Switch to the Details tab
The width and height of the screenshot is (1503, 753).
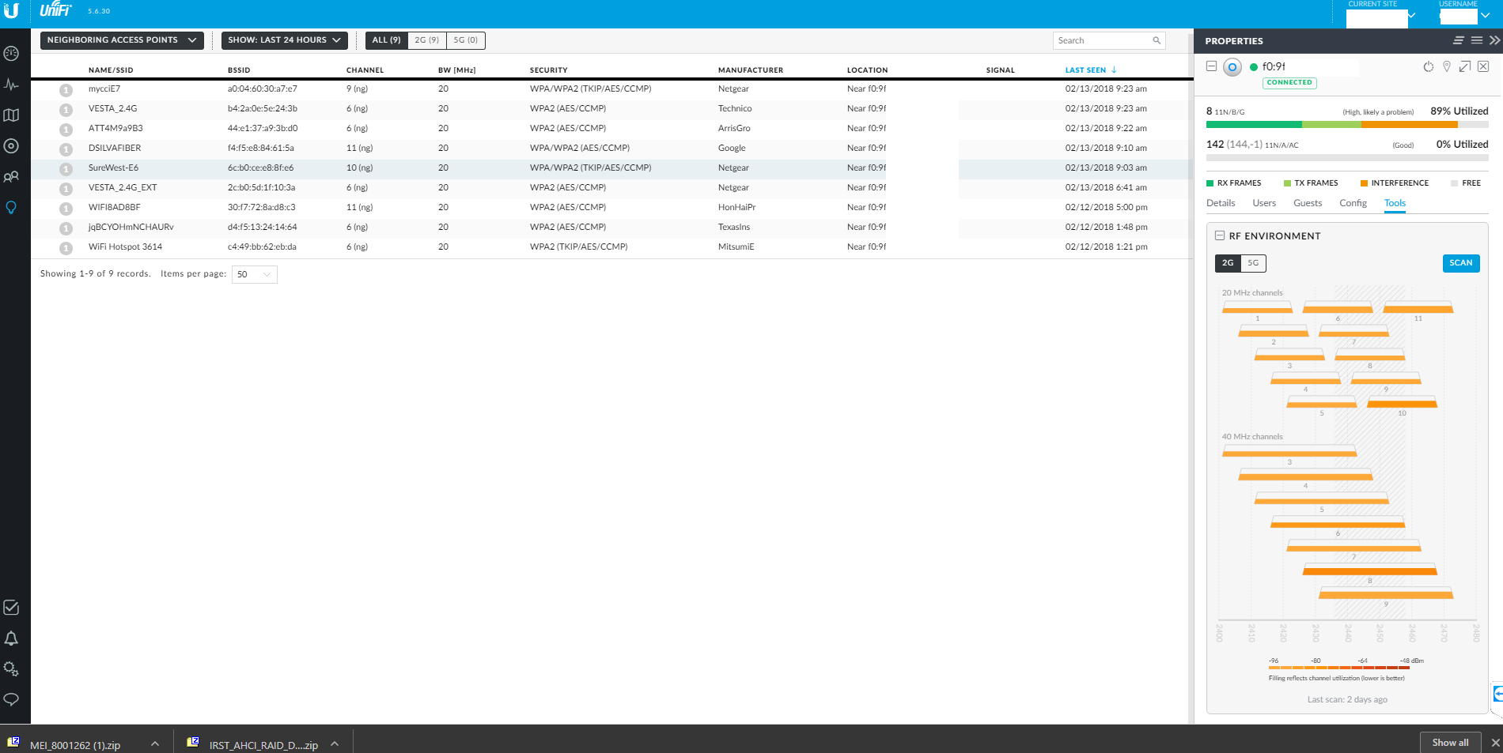[1220, 203]
